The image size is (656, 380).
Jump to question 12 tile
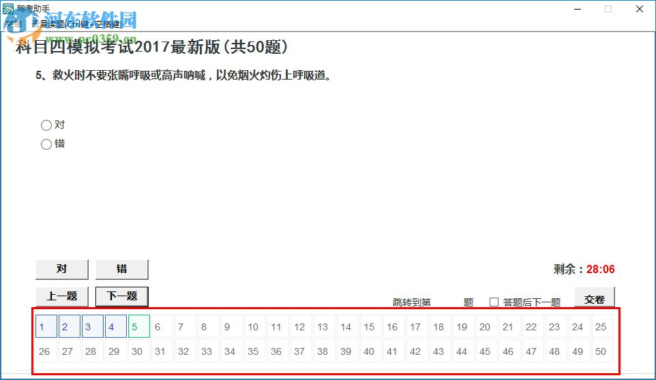click(301, 327)
